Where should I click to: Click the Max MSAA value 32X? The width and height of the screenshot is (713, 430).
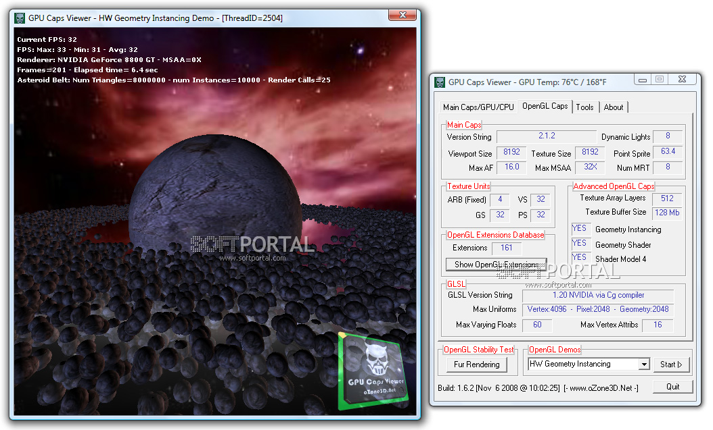pyautogui.click(x=590, y=167)
